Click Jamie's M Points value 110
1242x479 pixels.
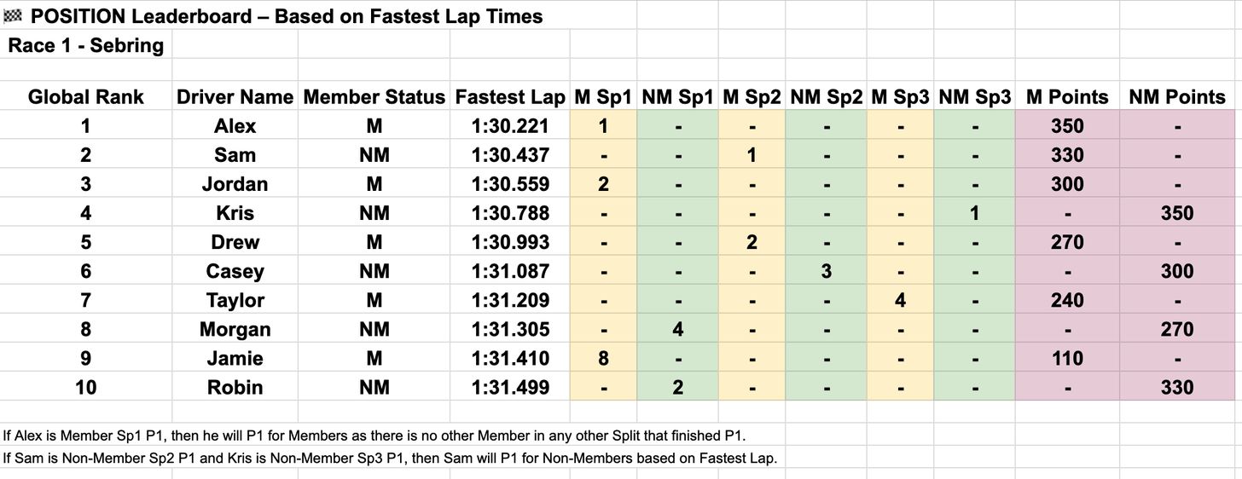pyautogui.click(x=1067, y=358)
